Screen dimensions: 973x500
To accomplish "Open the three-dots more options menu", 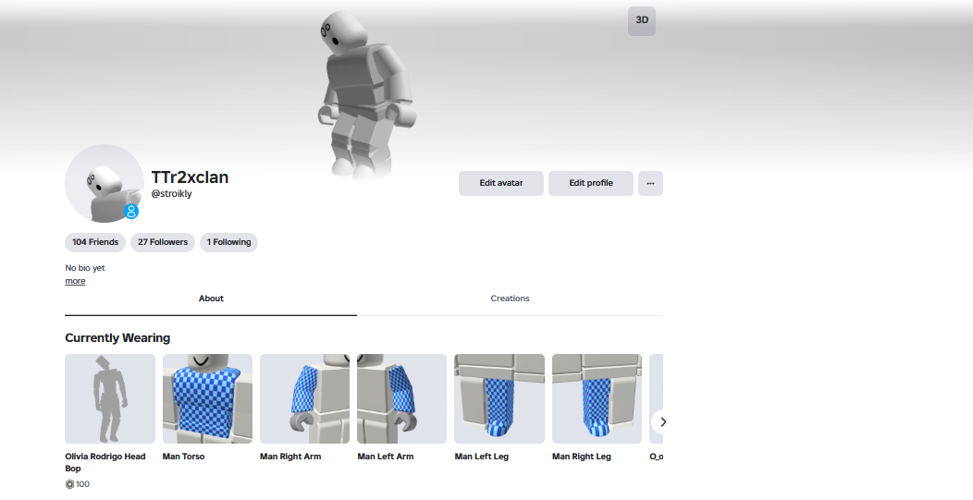I will point(650,183).
